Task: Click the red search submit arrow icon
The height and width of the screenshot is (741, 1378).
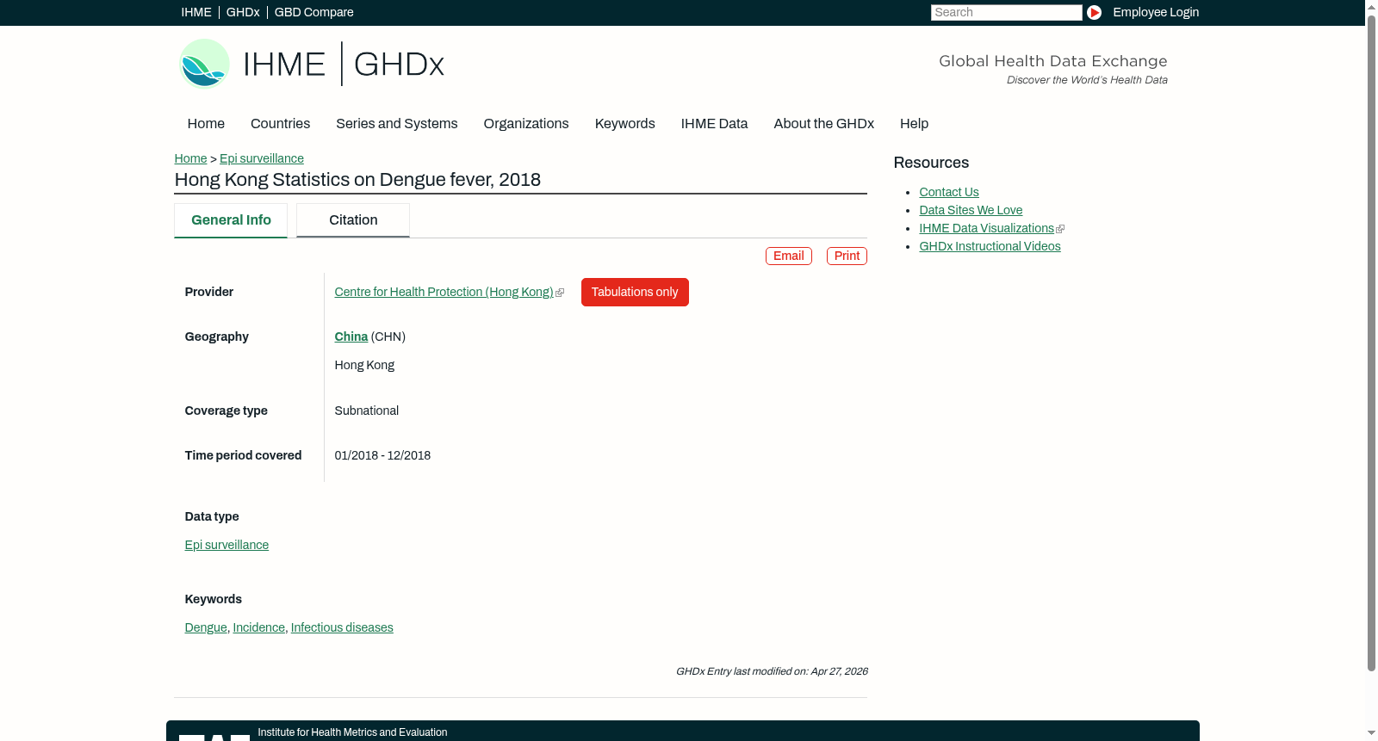Action: (1094, 12)
